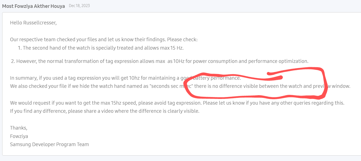Click the signature name Fowziya
361x161 pixels.
19,136
